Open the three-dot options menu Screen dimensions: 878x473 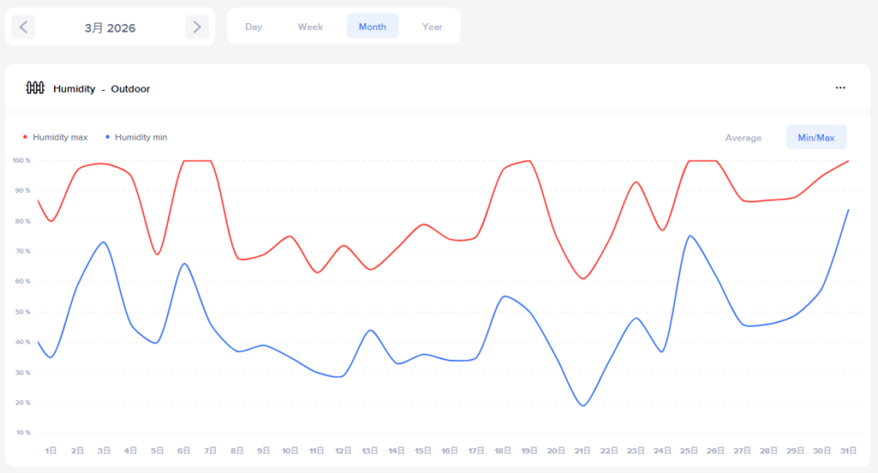tap(840, 87)
